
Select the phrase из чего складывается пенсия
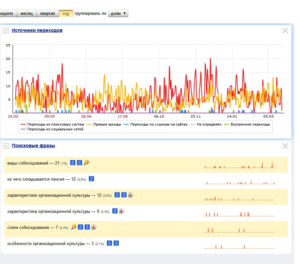pos(36,179)
